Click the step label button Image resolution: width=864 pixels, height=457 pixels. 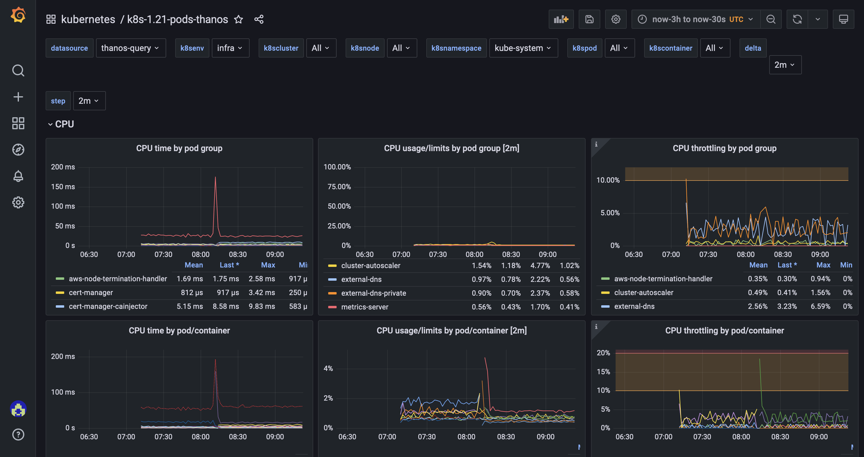click(58, 100)
